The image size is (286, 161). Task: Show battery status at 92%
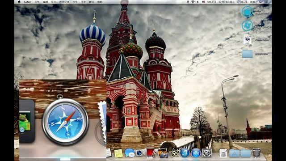coord(211,2)
